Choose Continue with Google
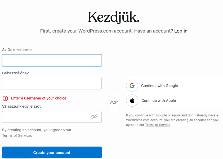Image resolution: width=223 pixels, height=159 pixels. (x=159, y=86)
